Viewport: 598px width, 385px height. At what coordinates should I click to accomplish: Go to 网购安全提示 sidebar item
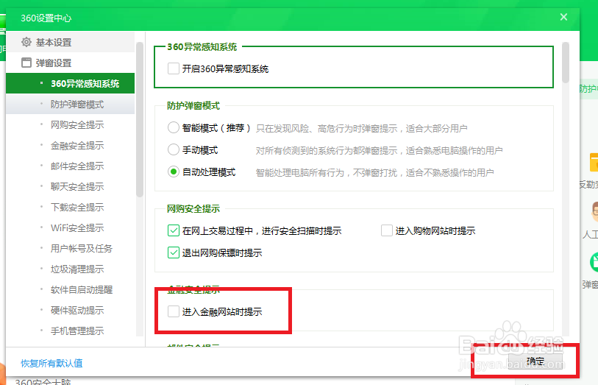70,124
